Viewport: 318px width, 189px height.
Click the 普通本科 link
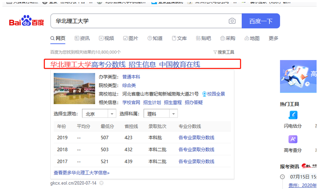(131, 77)
